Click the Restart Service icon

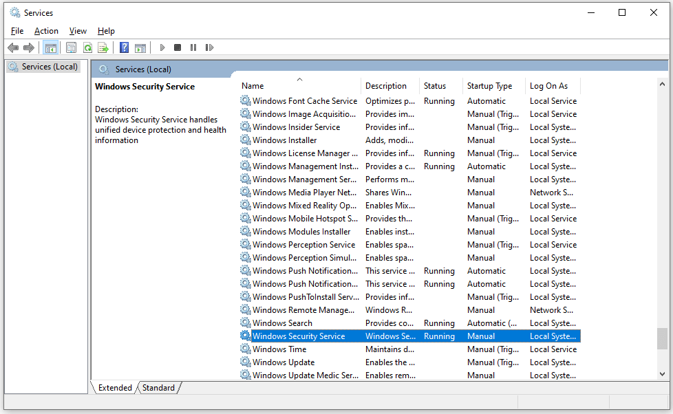tap(209, 47)
